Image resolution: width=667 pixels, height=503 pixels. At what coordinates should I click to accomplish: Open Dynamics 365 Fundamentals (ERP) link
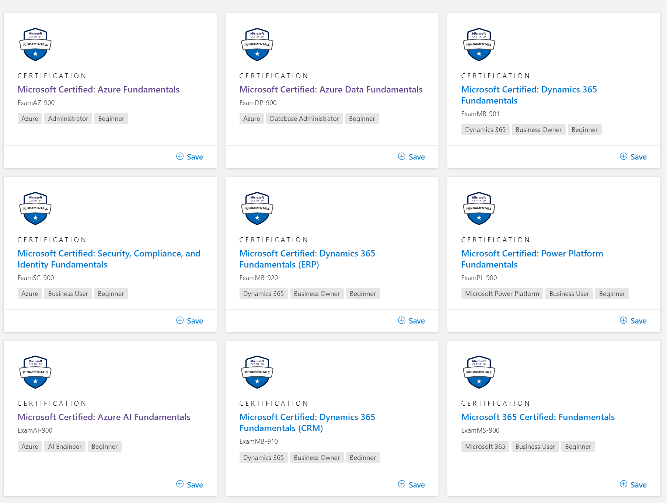pos(307,259)
